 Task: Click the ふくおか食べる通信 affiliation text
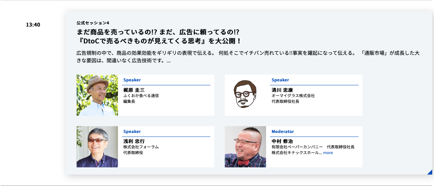[x=141, y=96]
